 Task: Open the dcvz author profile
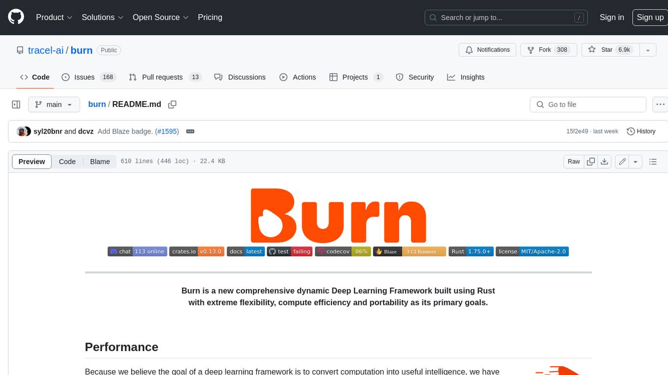point(86,132)
